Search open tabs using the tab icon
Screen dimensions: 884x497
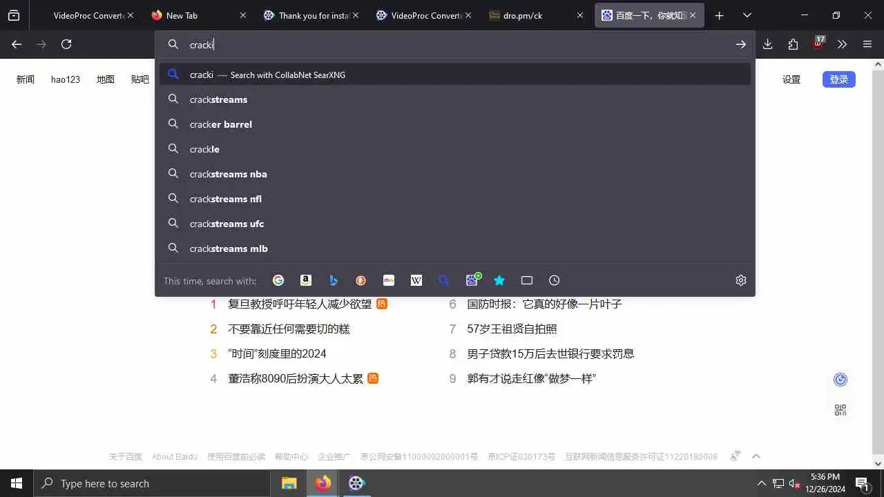coord(527,280)
